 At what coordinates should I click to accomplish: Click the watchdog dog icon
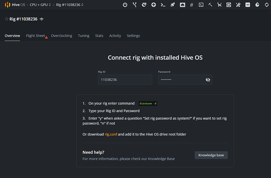pos(219,5)
